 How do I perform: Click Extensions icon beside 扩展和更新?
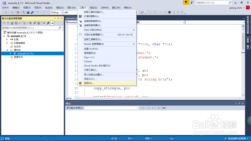tap(80, 16)
